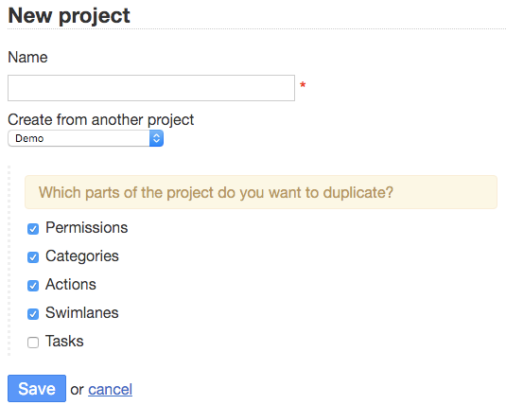Image resolution: width=506 pixels, height=405 pixels.
Task: Click the Categories label text
Action: point(82,256)
